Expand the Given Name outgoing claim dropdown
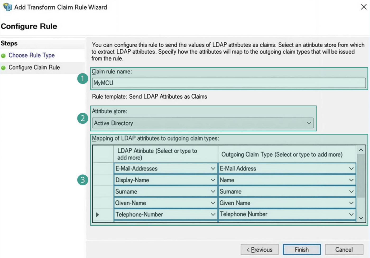 351,203
